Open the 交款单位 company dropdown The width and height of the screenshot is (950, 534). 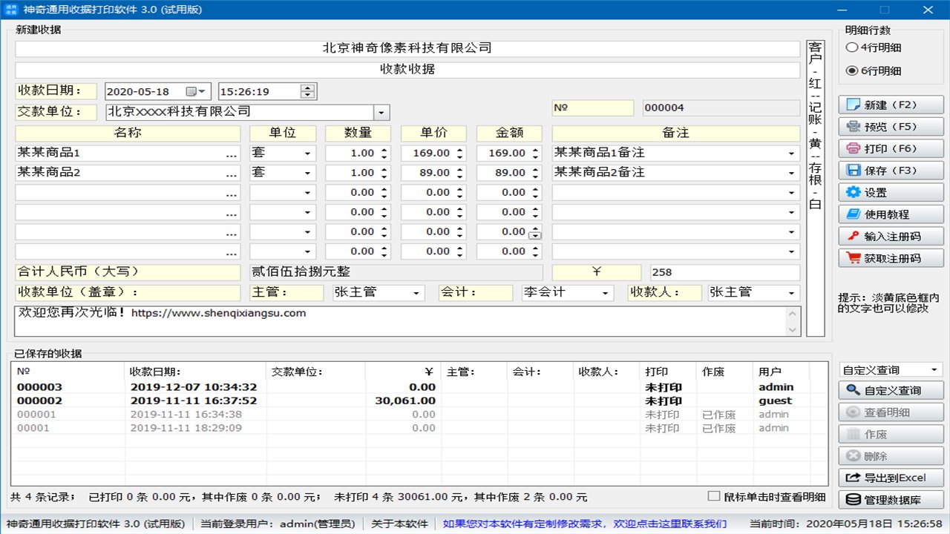pos(381,112)
